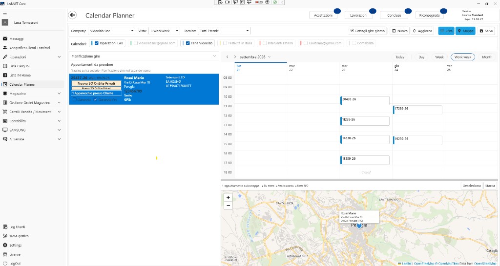Expand SAMSUNG section in sidebar
The height and width of the screenshot is (266, 500).
pos(59,130)
